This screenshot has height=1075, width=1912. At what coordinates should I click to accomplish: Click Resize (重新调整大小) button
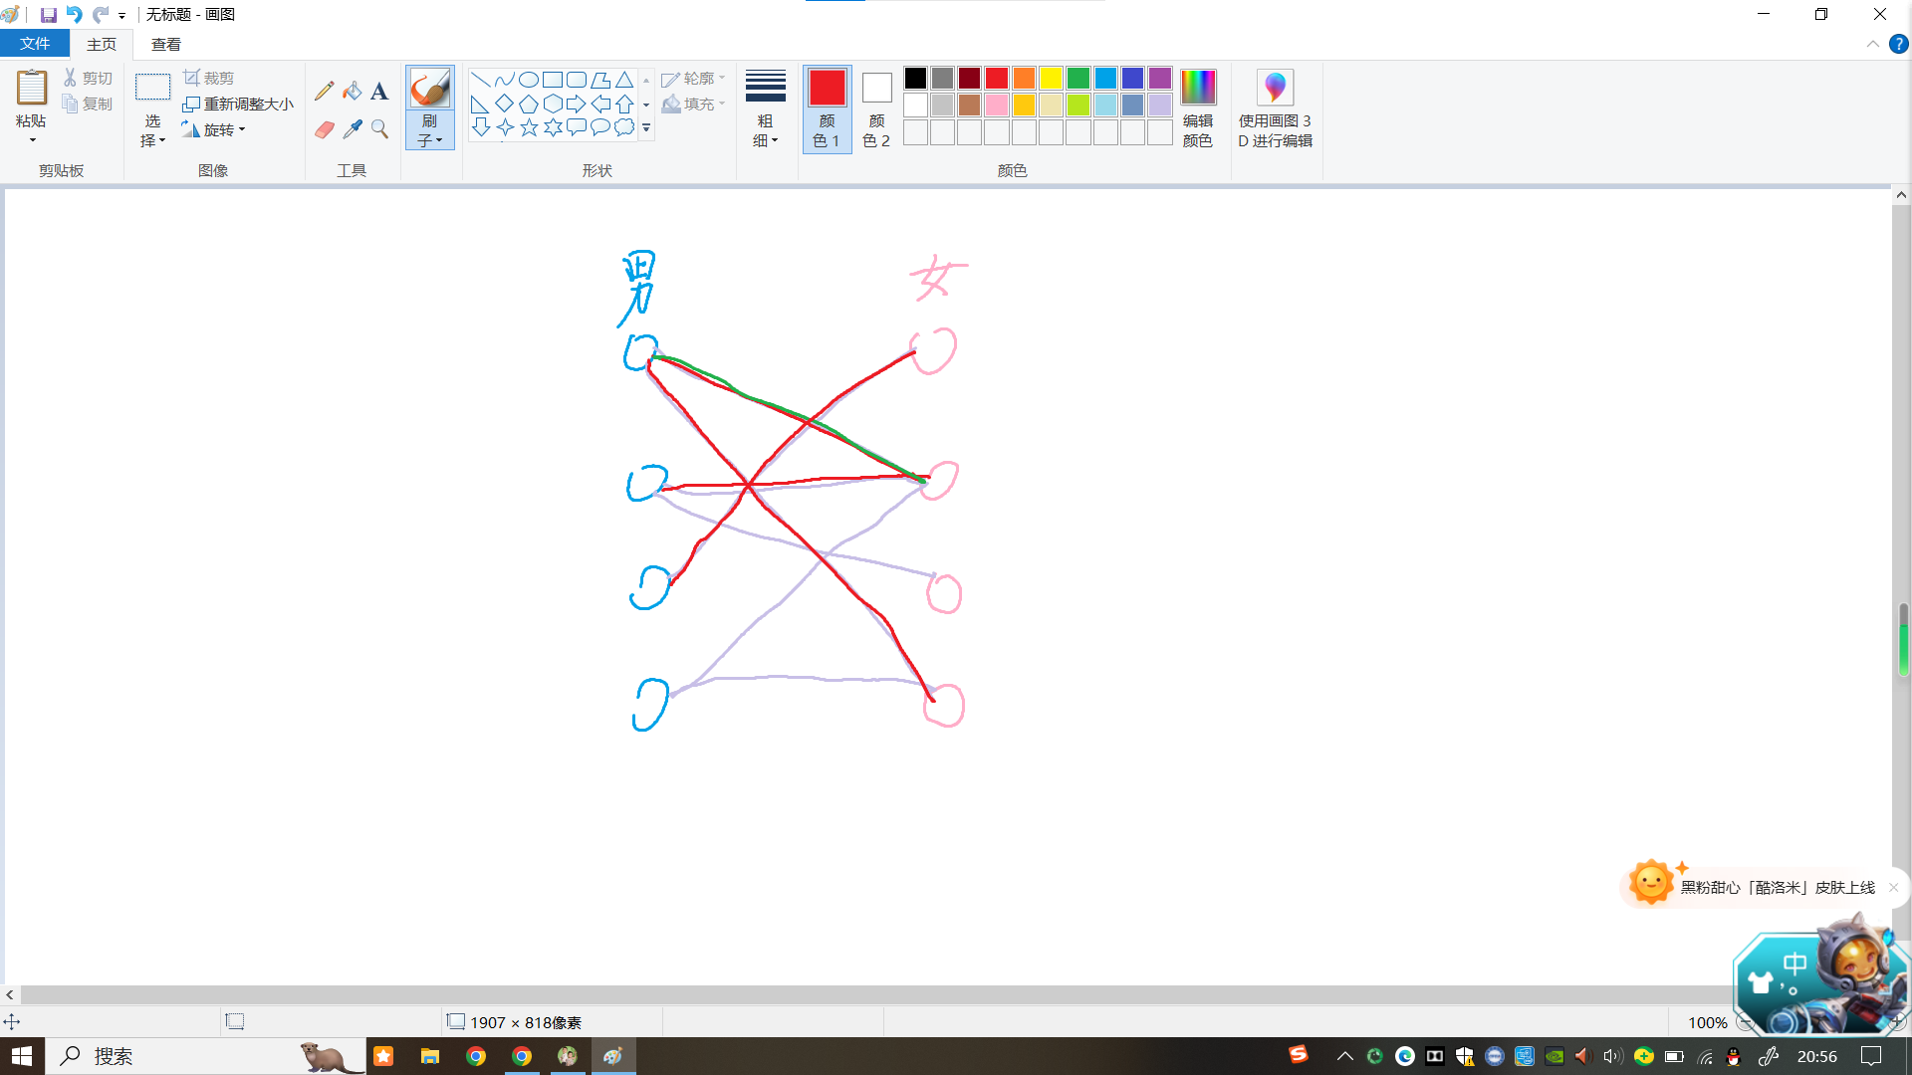tap(239, 104)
